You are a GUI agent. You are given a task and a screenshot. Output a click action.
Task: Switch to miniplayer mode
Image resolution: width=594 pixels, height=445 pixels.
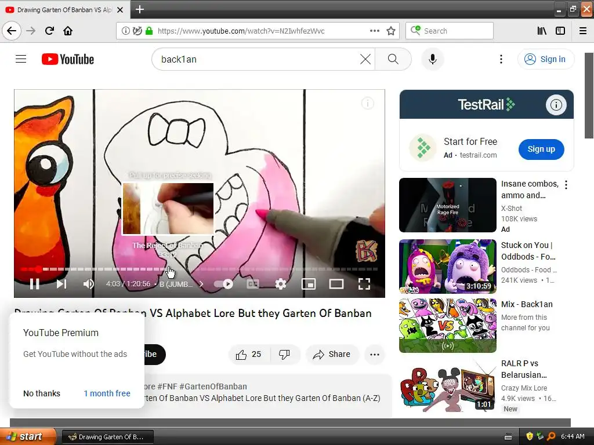click(x=309, y=284)
